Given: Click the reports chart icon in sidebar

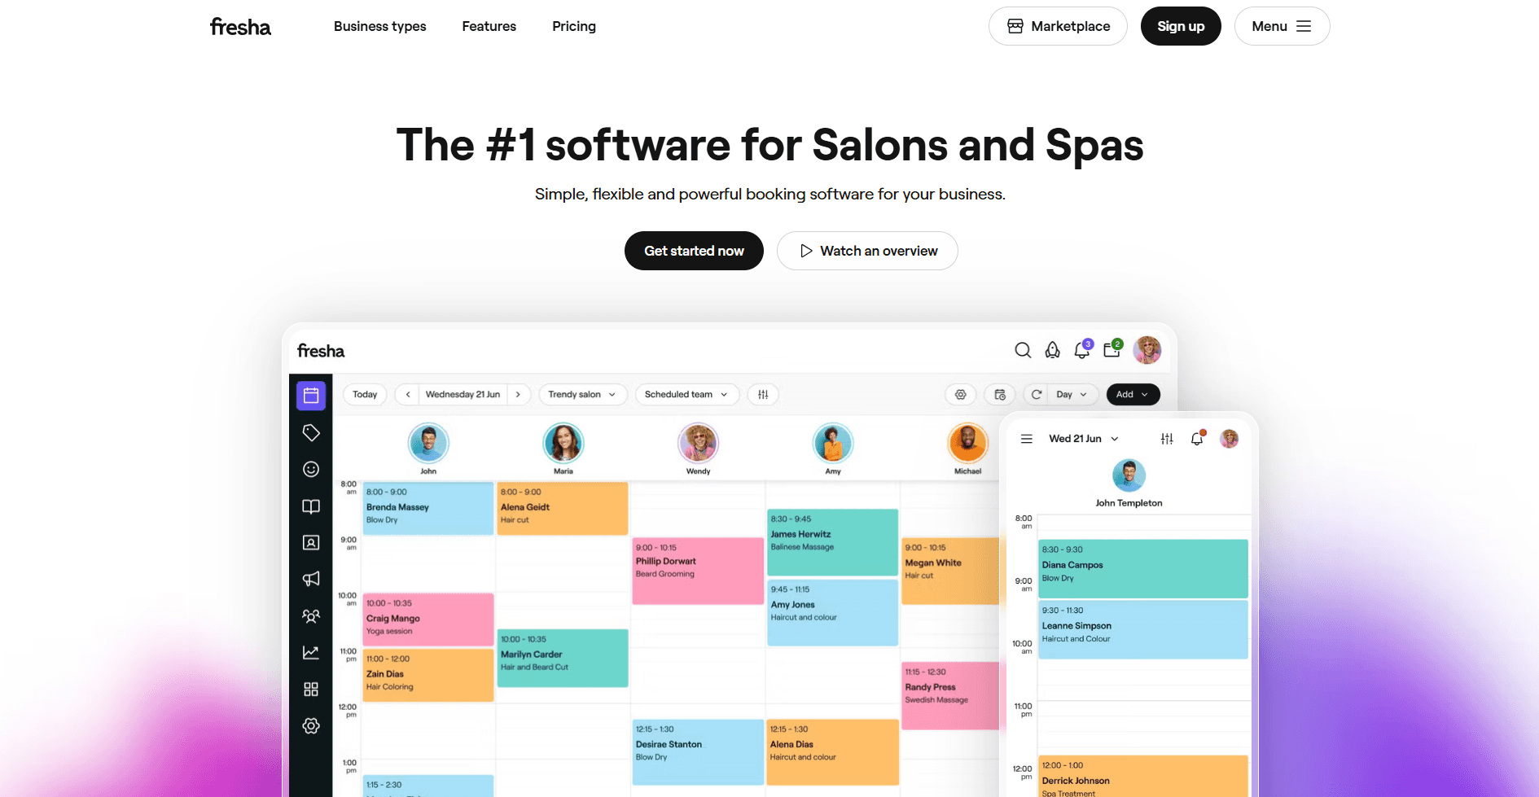Looking at the screenshot, I should coord(311,652).
